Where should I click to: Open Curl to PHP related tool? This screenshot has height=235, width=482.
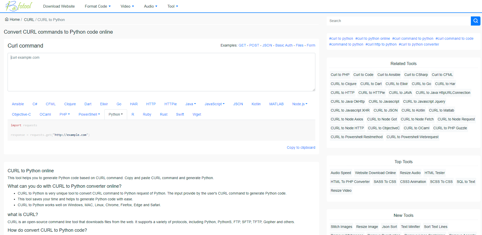click(x=340, y=75)
